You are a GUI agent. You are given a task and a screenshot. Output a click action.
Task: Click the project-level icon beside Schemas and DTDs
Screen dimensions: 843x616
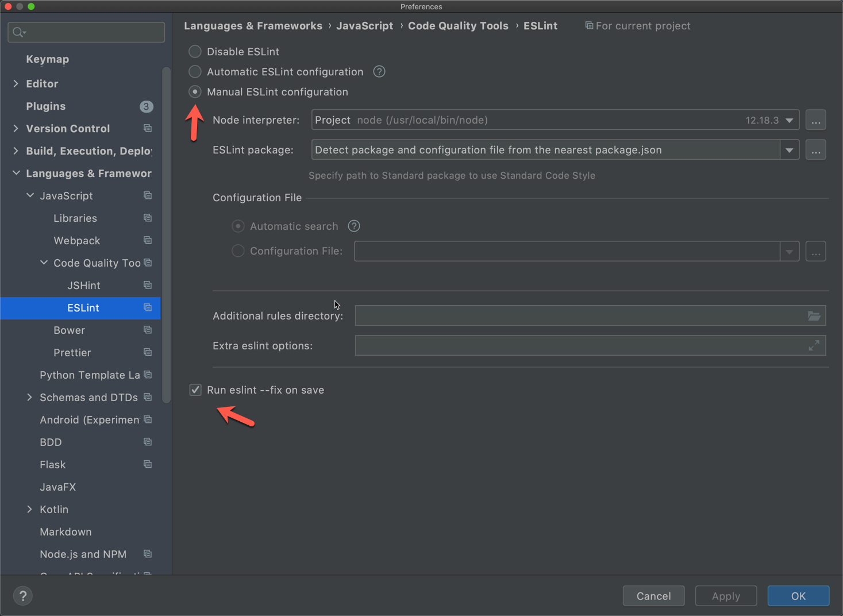coord(148,398)
